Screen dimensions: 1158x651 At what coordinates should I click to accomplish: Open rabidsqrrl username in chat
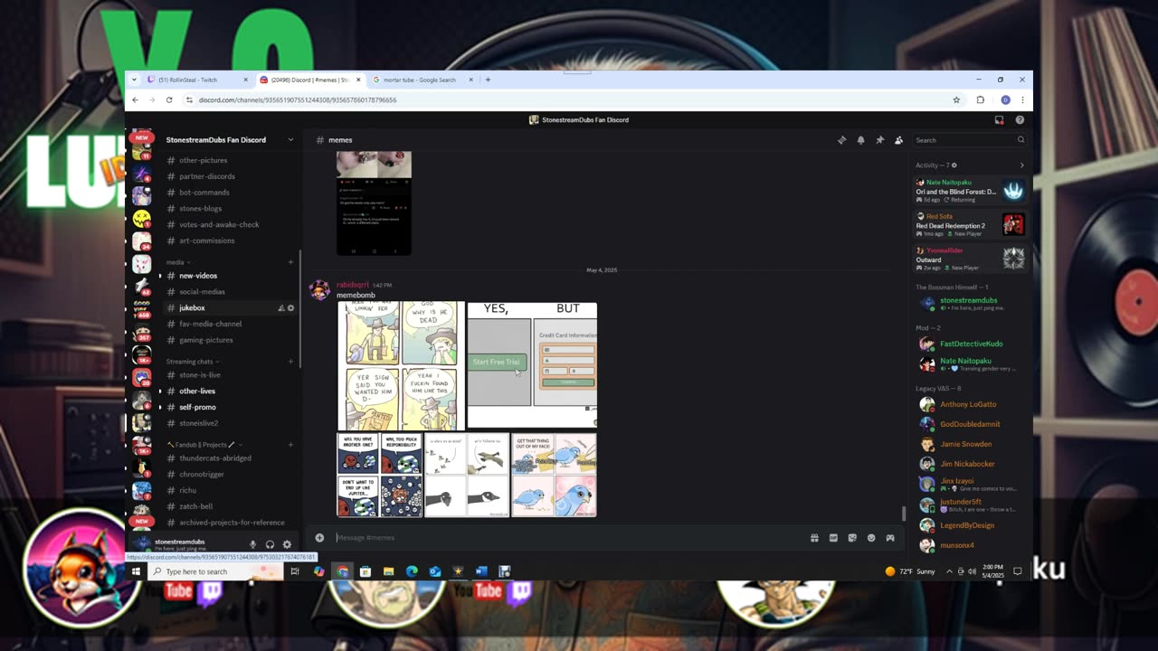tap(353, 285)
